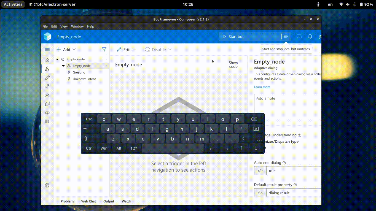Open the Bot responses robot icon
This screenshot has width=376, height=211.
tap(47, 95)
